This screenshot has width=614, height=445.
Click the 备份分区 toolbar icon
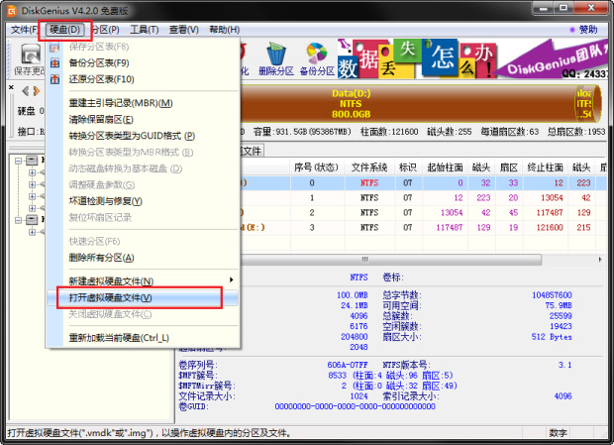coord(317,59)
